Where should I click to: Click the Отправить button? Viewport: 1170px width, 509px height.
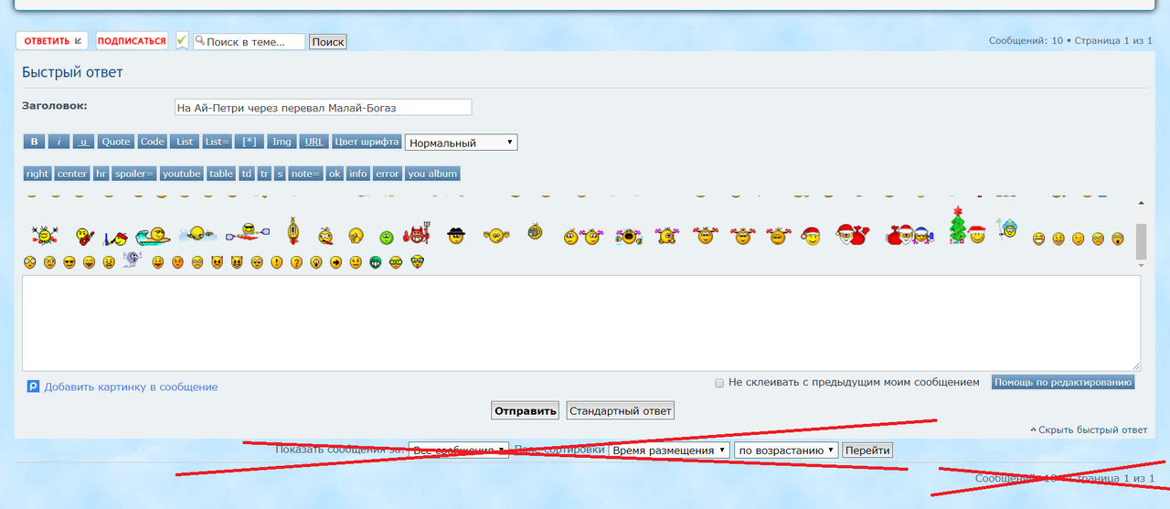coord(526,411)
